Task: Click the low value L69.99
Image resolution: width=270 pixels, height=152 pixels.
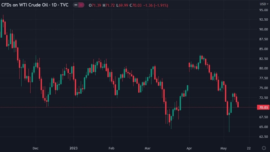Action: (x=122, y=5)
